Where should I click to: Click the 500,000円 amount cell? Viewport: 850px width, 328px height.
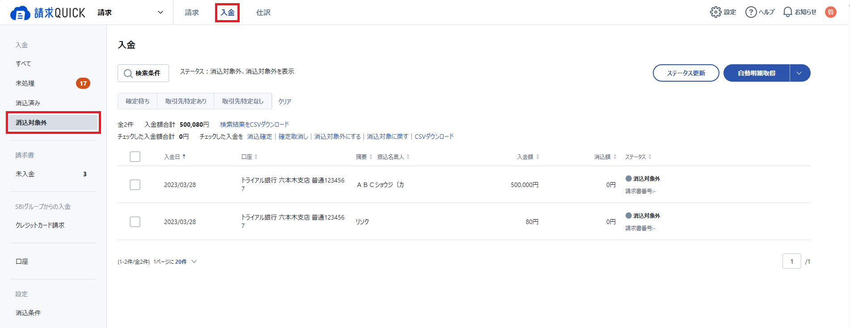tap(524, 185)
